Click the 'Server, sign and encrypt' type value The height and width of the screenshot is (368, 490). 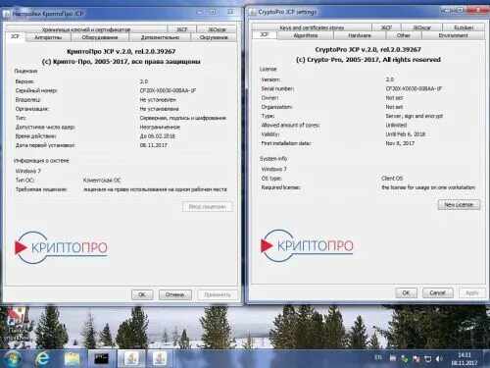point(415,116)
